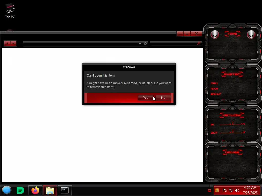Open the Start menu orb
The height and width of the screenshot is (196, 262).
tap(7, 190)
